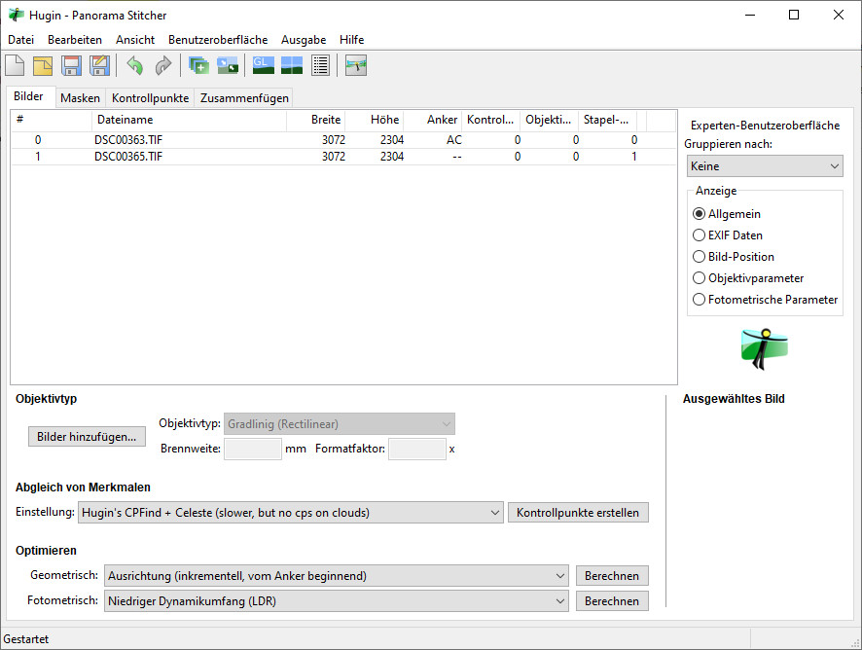Sort by the Dateiname column header

189,120
